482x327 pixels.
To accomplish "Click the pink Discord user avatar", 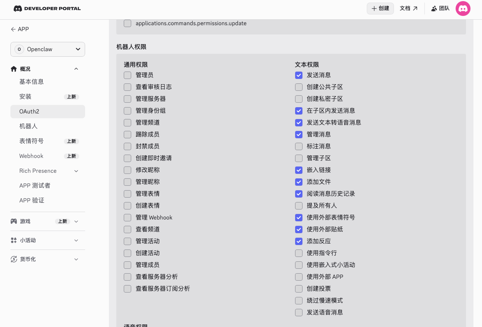I will click(x=463, y=9).
